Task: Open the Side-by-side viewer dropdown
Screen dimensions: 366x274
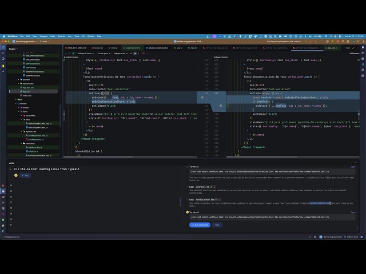Action: [85, 53]
